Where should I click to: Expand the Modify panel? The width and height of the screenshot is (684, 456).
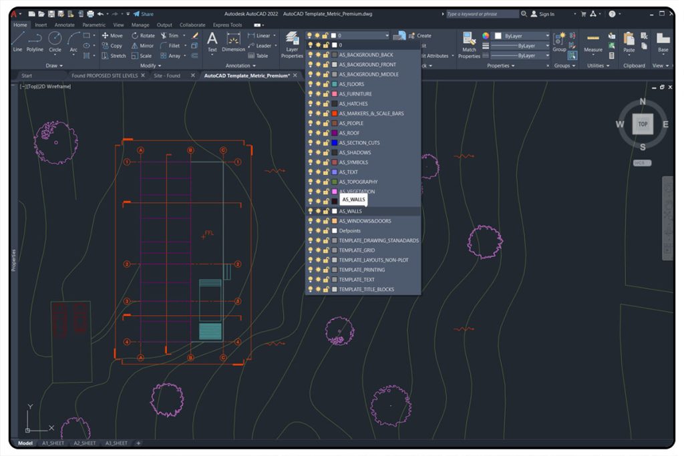click(150, 66)
